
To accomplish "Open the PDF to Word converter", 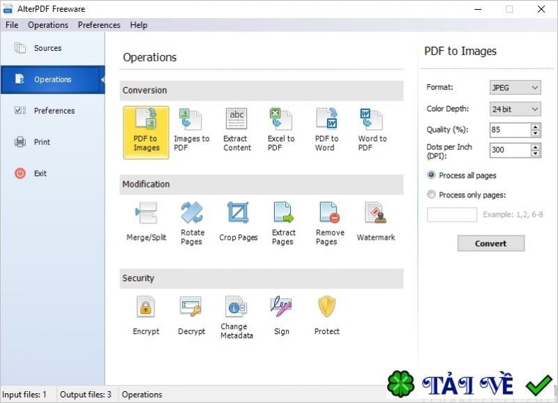I will click(x=326, y=130).
